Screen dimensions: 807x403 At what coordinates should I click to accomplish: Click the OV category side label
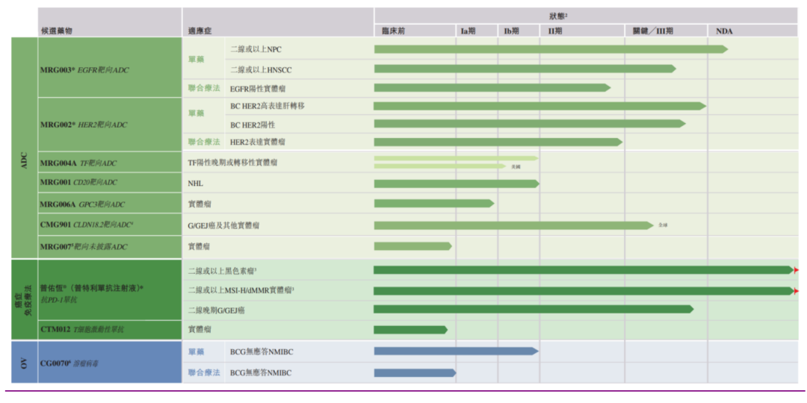point(25,362)
